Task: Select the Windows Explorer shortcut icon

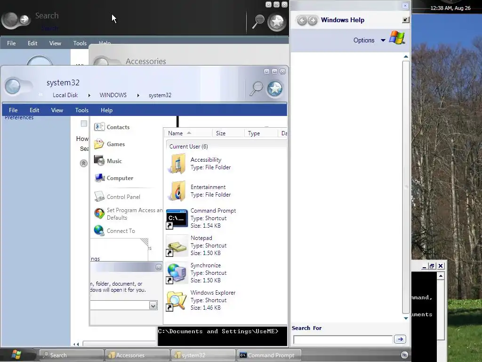Action: 177,300
